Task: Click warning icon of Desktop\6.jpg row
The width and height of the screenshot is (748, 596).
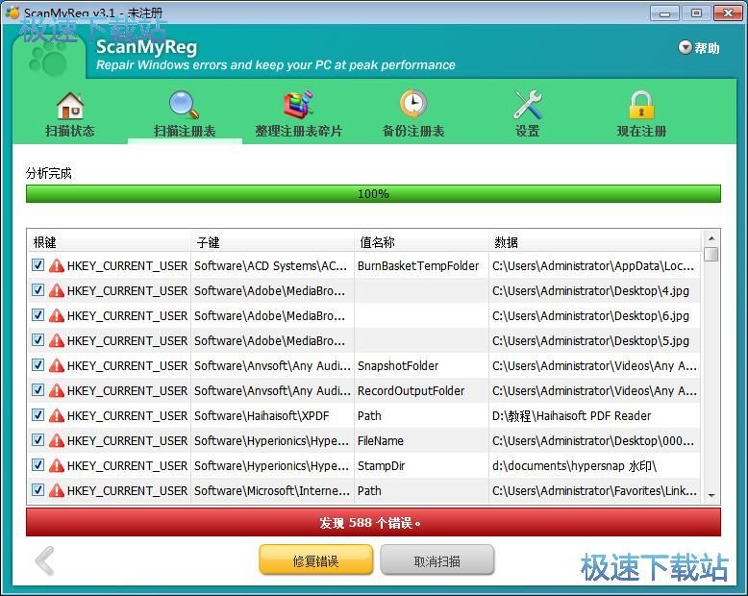Action: (57, 315)
